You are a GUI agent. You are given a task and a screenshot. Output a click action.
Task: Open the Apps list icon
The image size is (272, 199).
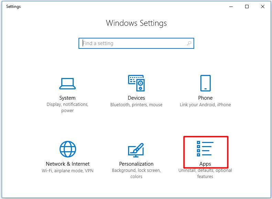point(205,148)
